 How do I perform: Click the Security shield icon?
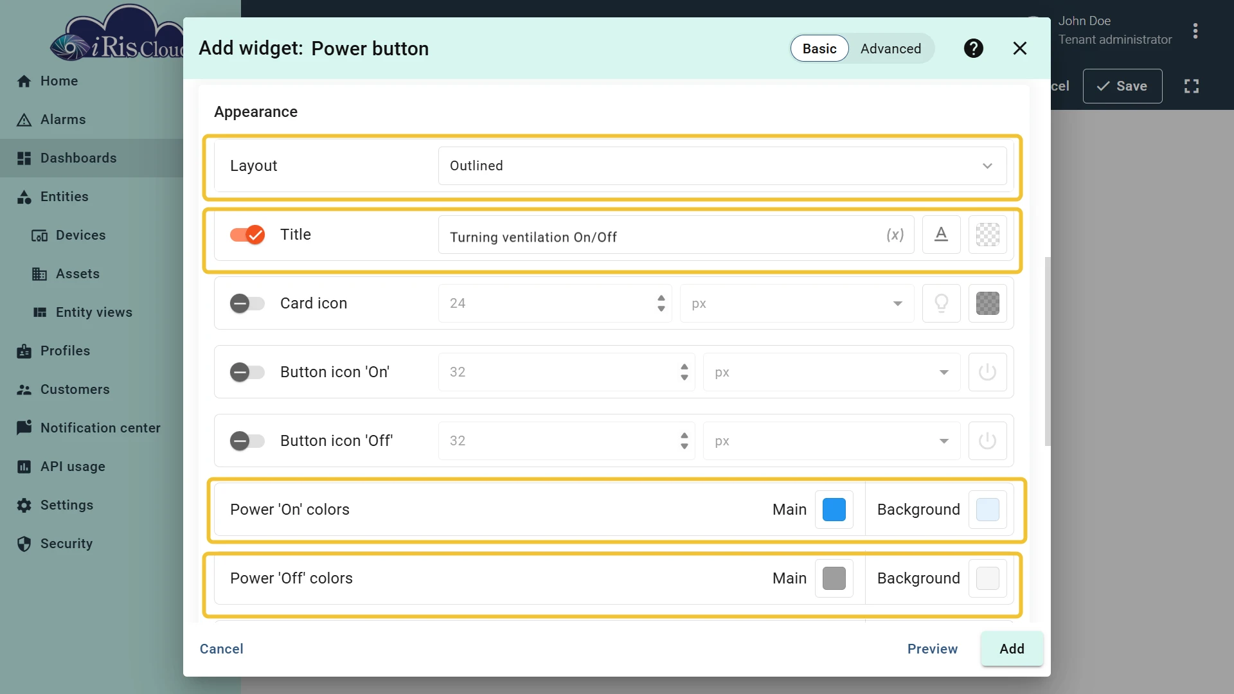pyautogui.click(x=24, y=544)
